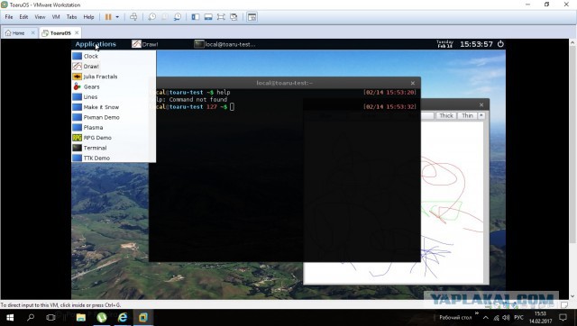The width and height of the screenshot is (577, 326).
Task: Enter full screen mode icon
Action: click(221, 17)
